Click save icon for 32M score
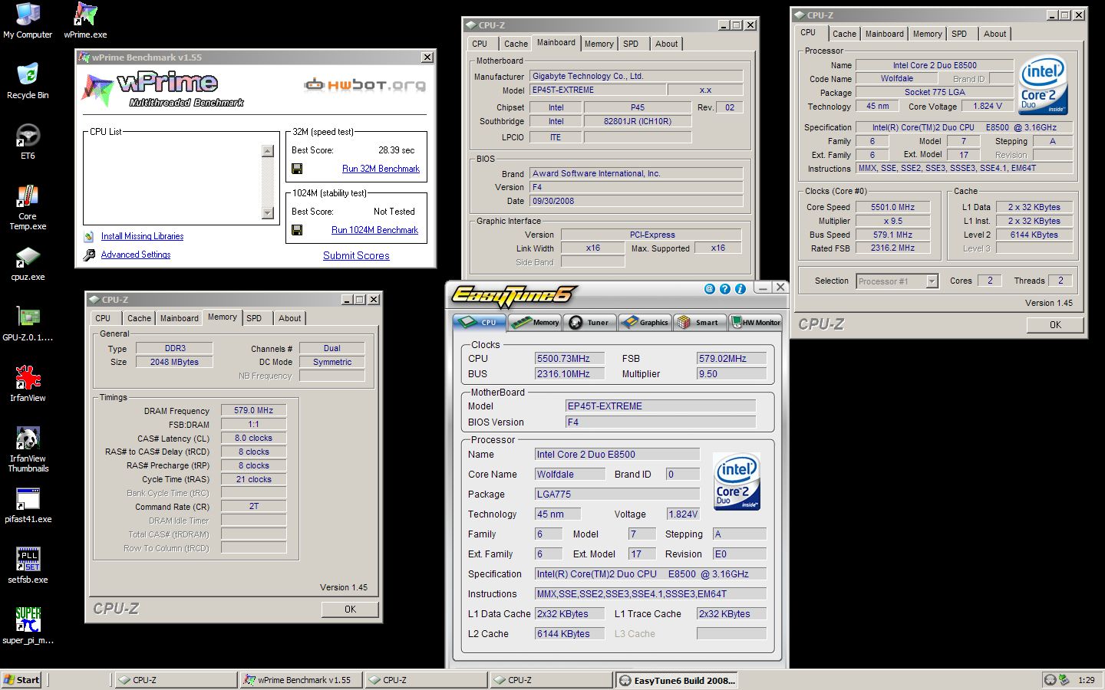 coord(297,169)
